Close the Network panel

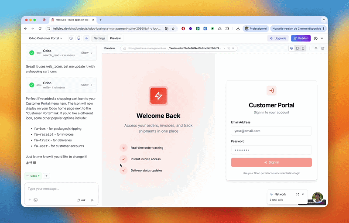[303, 194]
